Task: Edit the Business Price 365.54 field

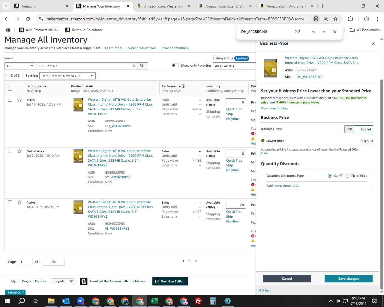Action: (364, 129)
